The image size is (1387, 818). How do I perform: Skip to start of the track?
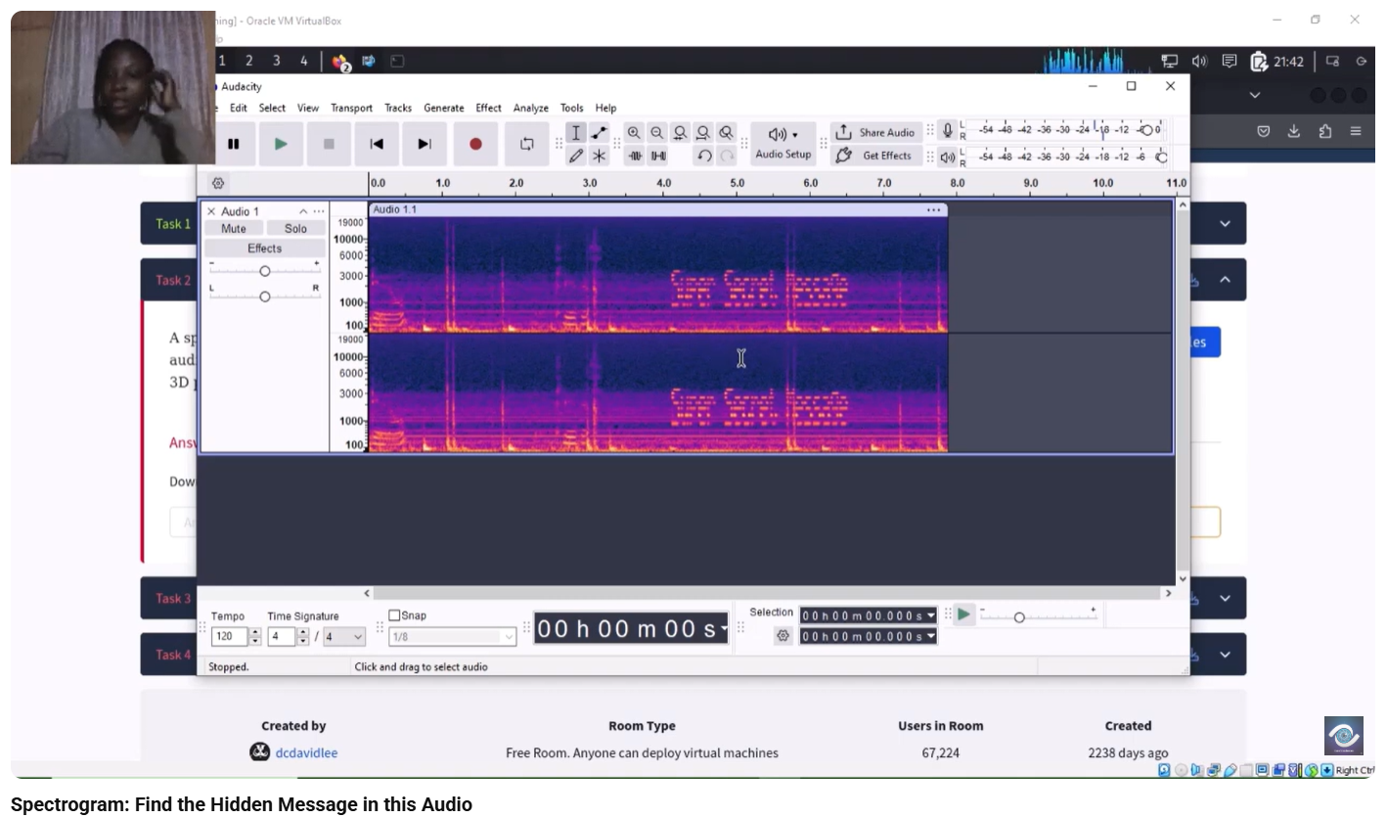pyautogui.click(x=377, y=144)
